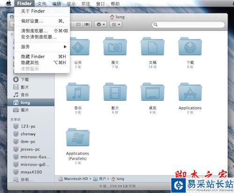Select shared device mnas4100

(x=31, y=172)
